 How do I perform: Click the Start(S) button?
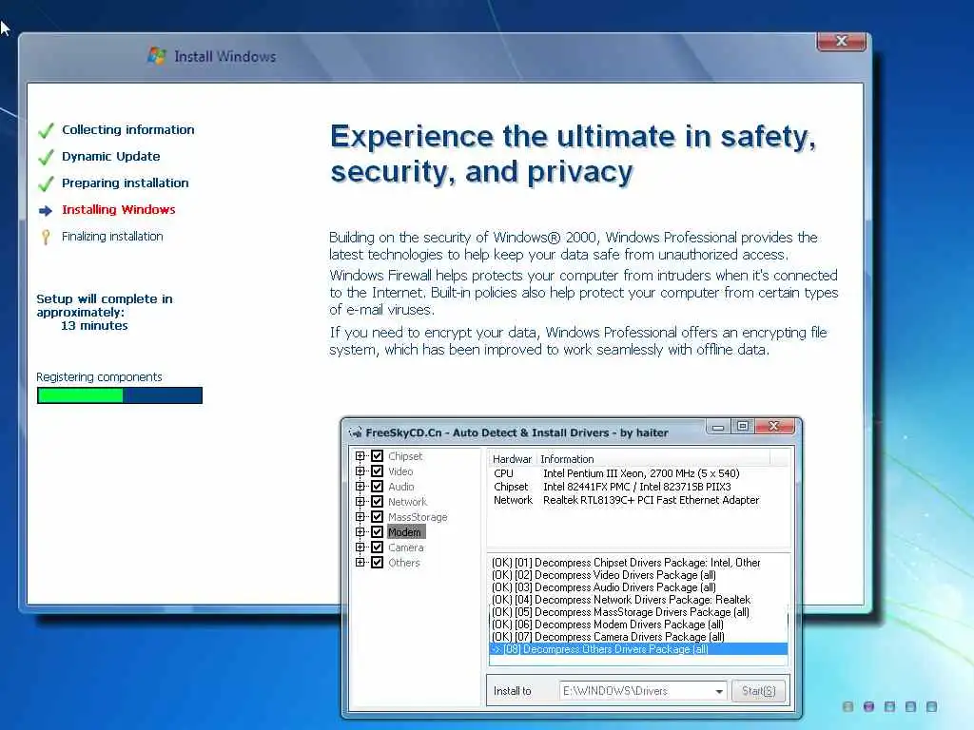758,691
